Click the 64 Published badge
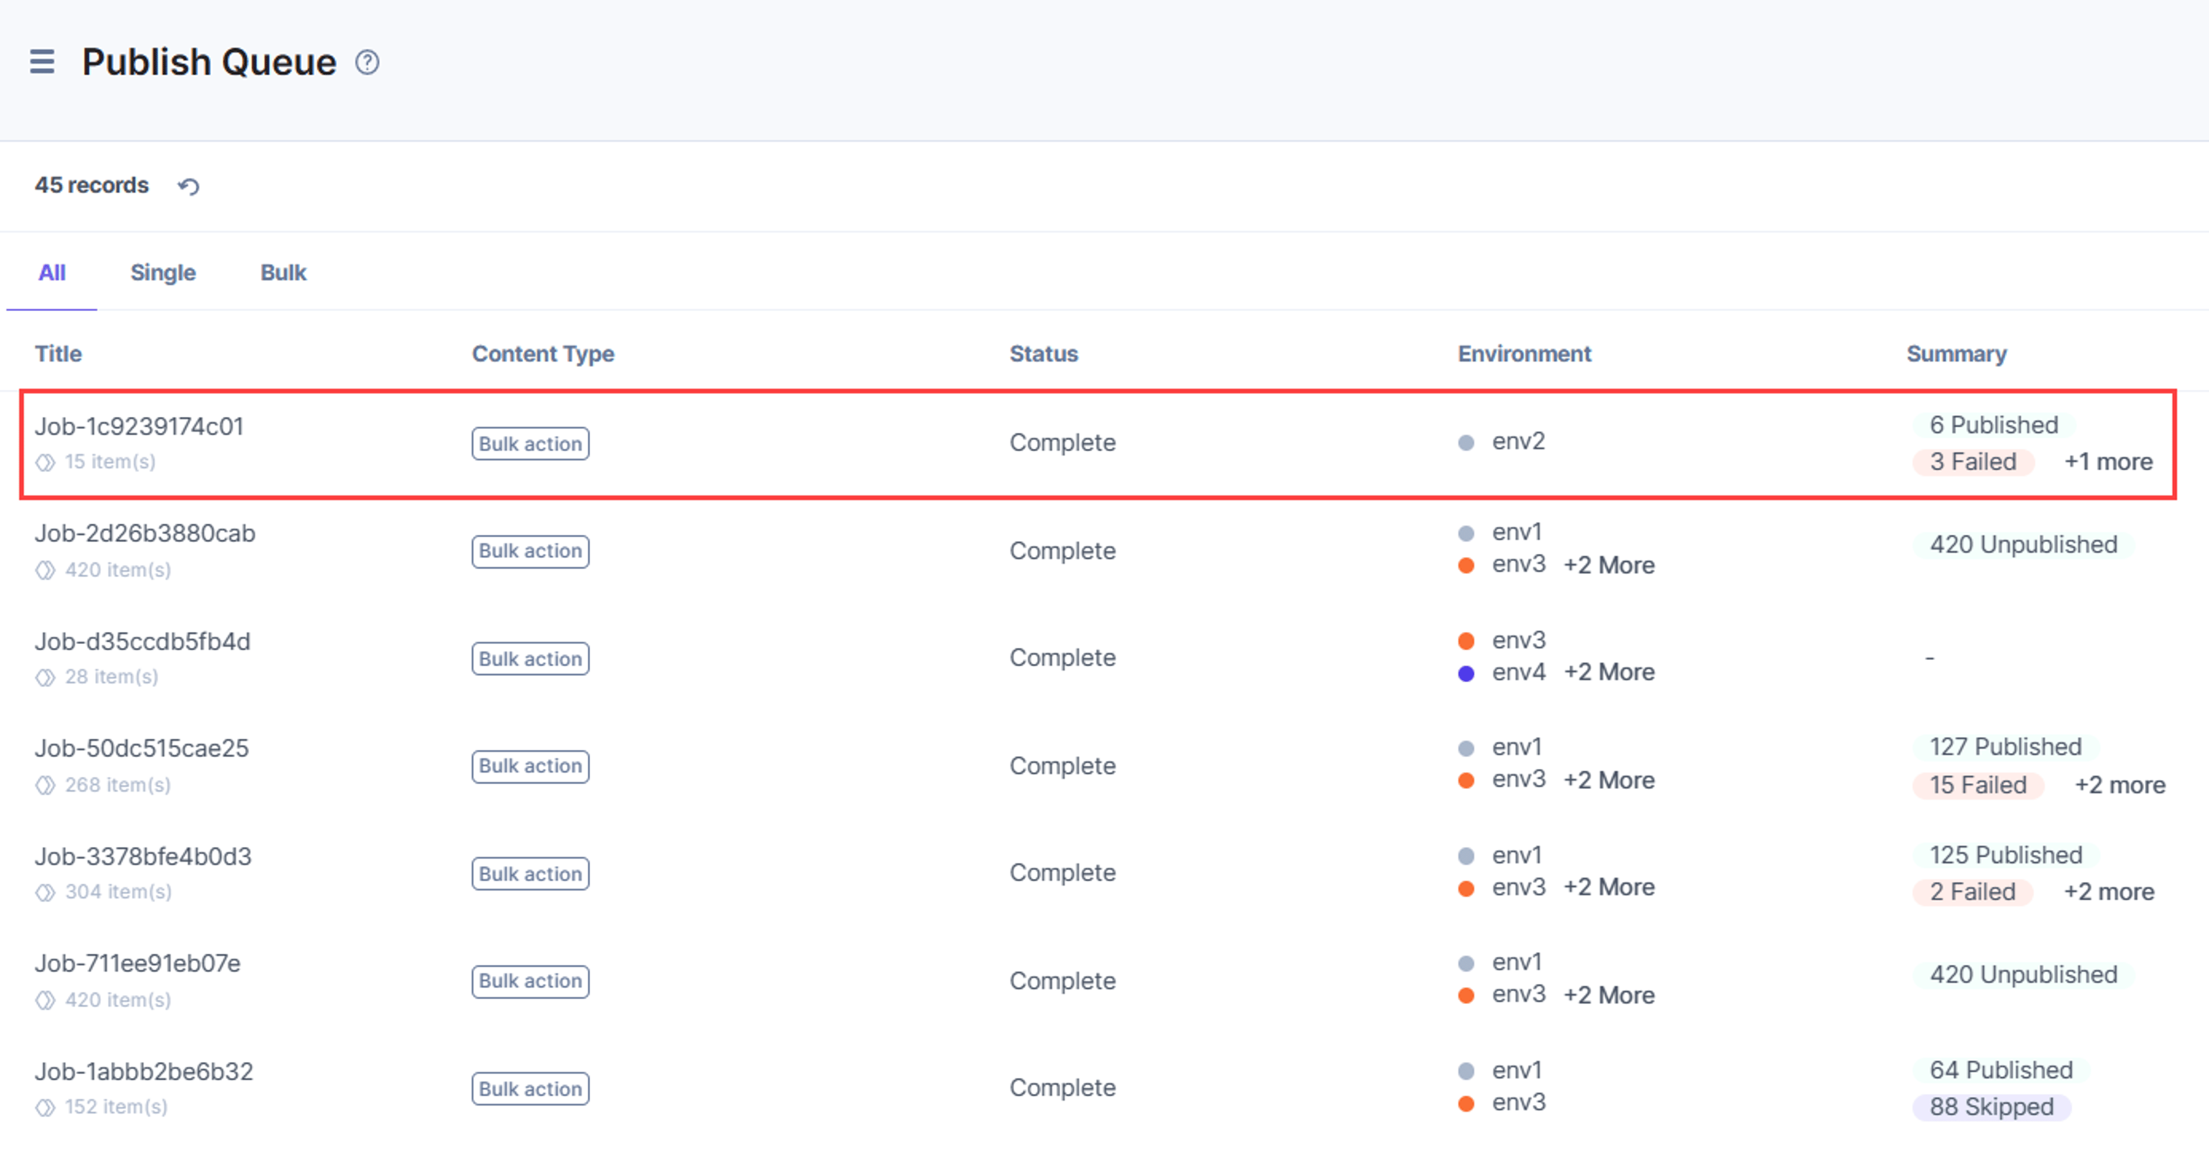The height and width of the screenshot is (1166, 2209). 2001,1071
